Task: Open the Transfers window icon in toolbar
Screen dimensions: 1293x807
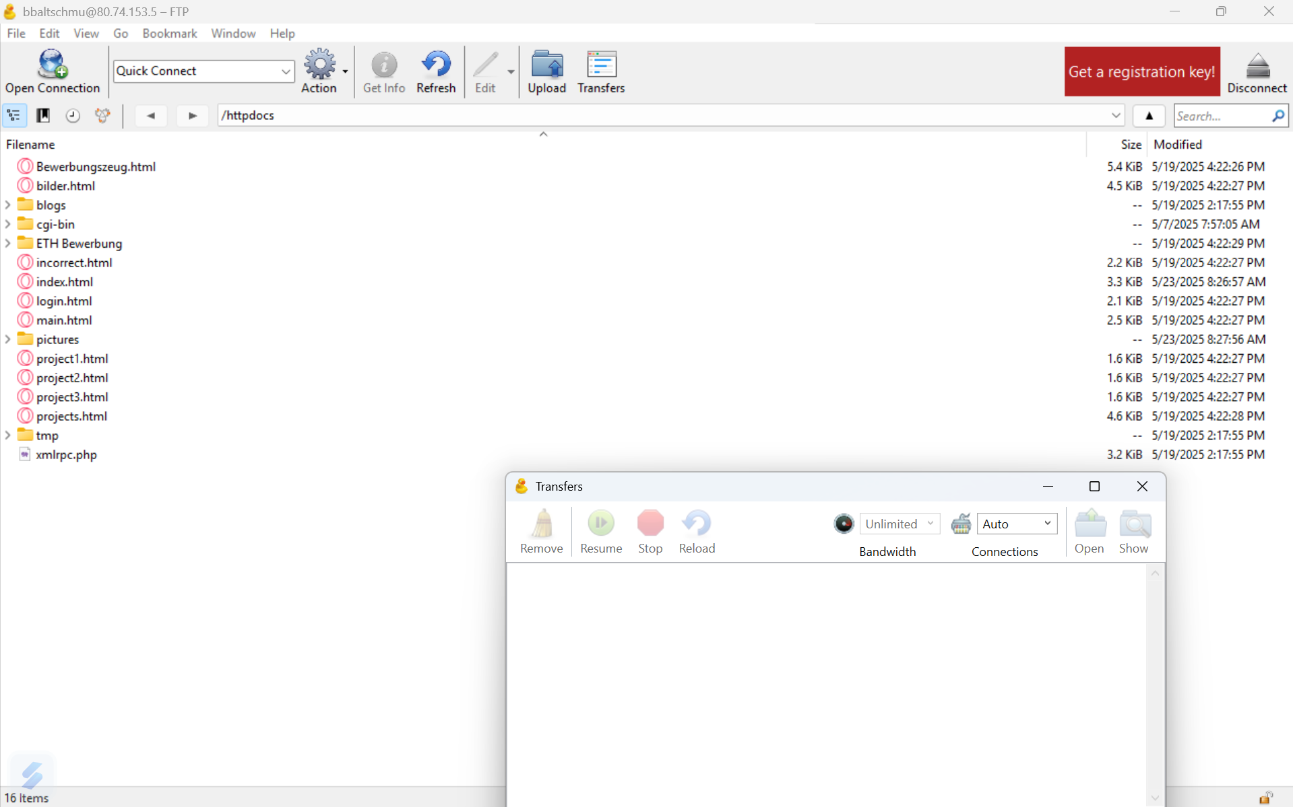Action: pyautogui.click(x=600, y=65)
